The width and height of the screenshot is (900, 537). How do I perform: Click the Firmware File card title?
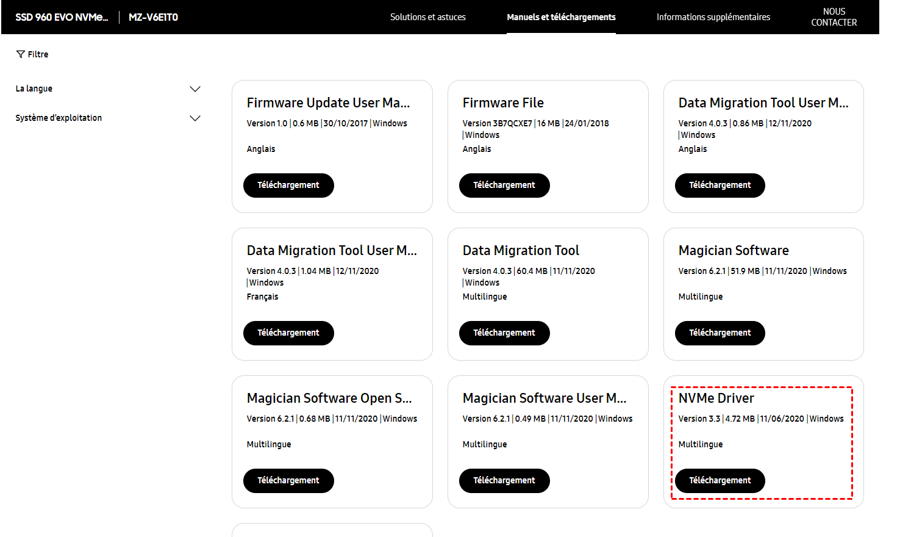click(503, 103)
